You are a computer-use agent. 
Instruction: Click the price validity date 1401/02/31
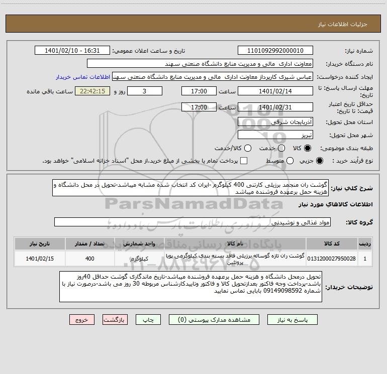275,107
